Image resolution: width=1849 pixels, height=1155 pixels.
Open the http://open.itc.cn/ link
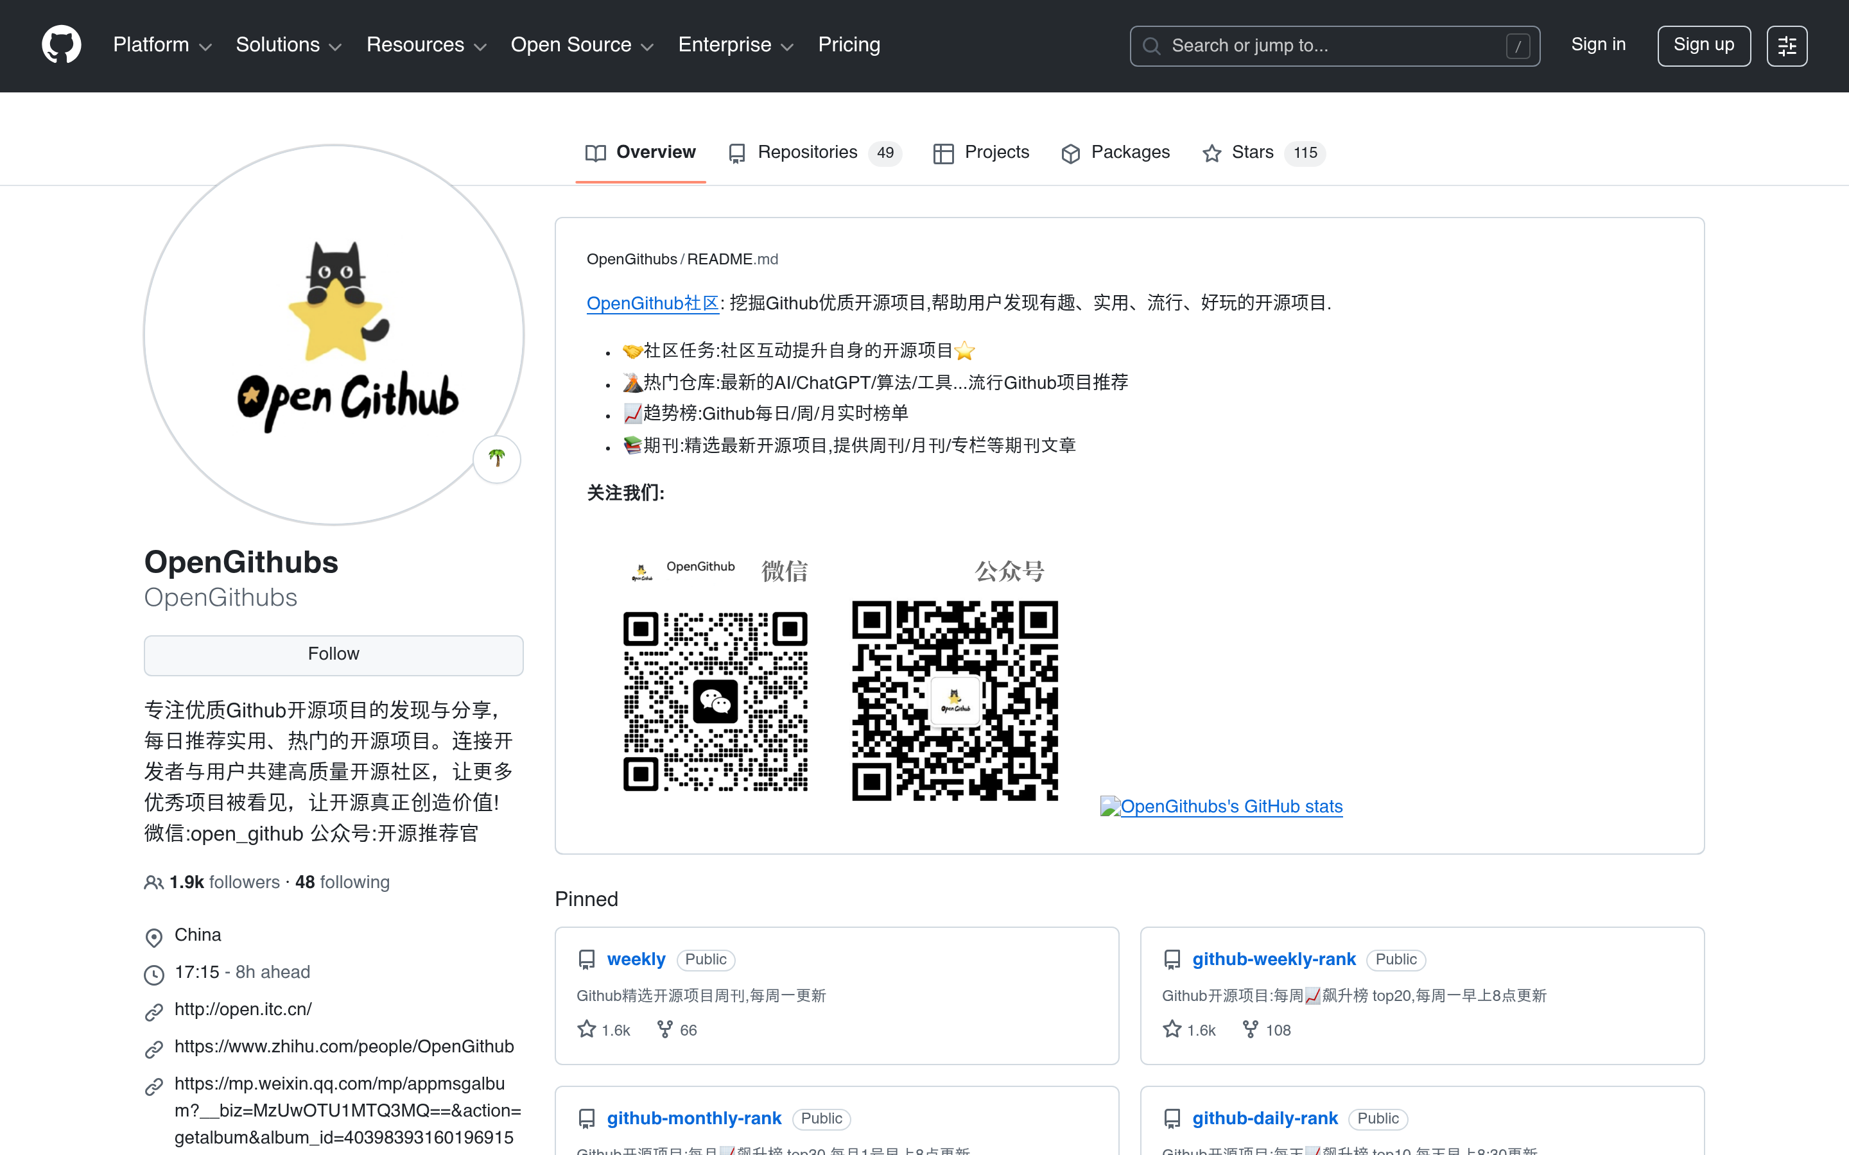click(x=243, y=1009)
